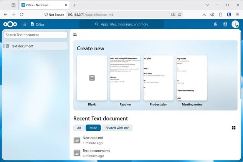Screen dimensions: 243x162
Task: Open the contacts menu icon
Action: point(225,24)
